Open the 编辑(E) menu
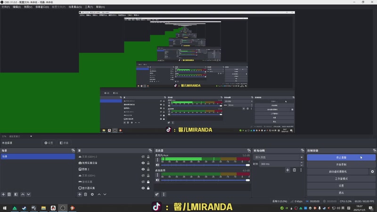The width and height of the screenshot is (377, 212). point(16,7)
